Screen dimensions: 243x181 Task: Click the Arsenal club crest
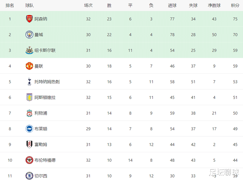tap(29, 19)
